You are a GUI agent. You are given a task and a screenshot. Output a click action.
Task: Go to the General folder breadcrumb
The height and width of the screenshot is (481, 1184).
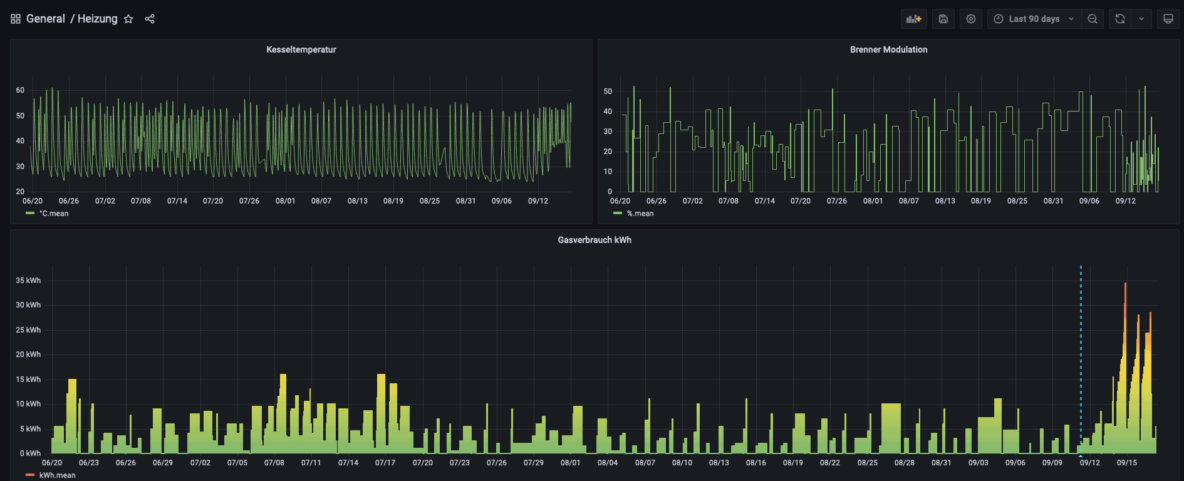point(46,19)
